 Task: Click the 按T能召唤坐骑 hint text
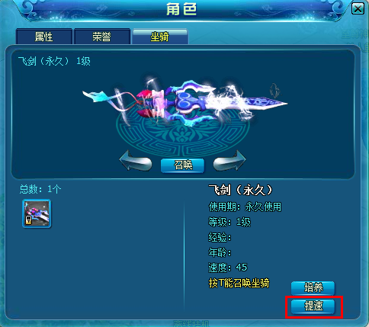(x=239, y=283)
